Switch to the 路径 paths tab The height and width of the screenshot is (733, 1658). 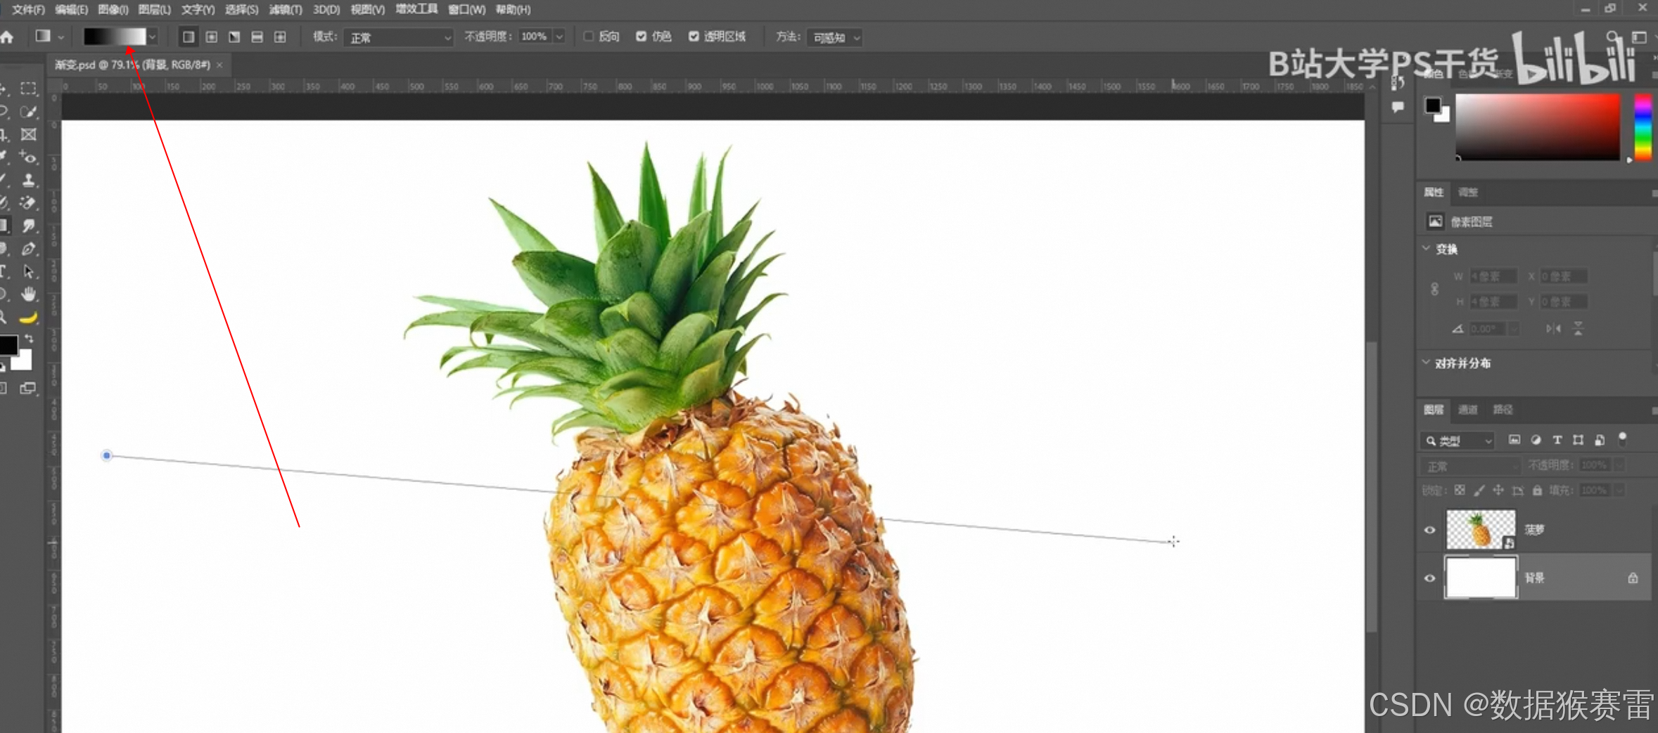pos(1503,410)
